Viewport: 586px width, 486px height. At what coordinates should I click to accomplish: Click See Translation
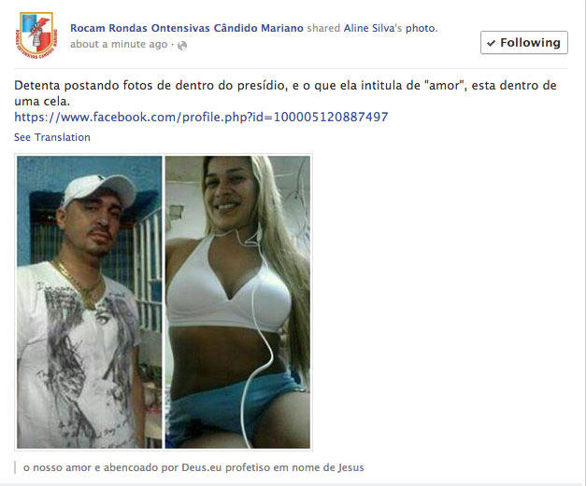[x=52, y=137]
